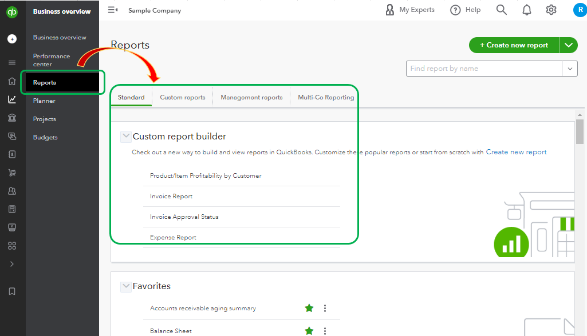Click the vertical scrollbar thumb
Image resolution: width=587 pixels, height=336 pixels.
(x=580, y=131)
